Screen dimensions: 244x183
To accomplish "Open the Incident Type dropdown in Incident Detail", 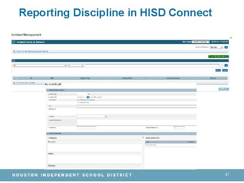I will (x=83, y=94).
